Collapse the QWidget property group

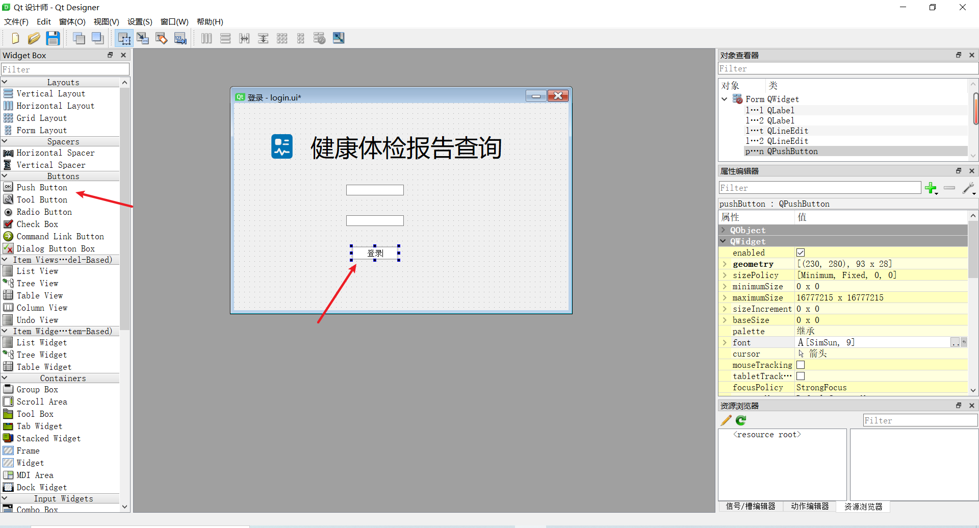point(724,241)
